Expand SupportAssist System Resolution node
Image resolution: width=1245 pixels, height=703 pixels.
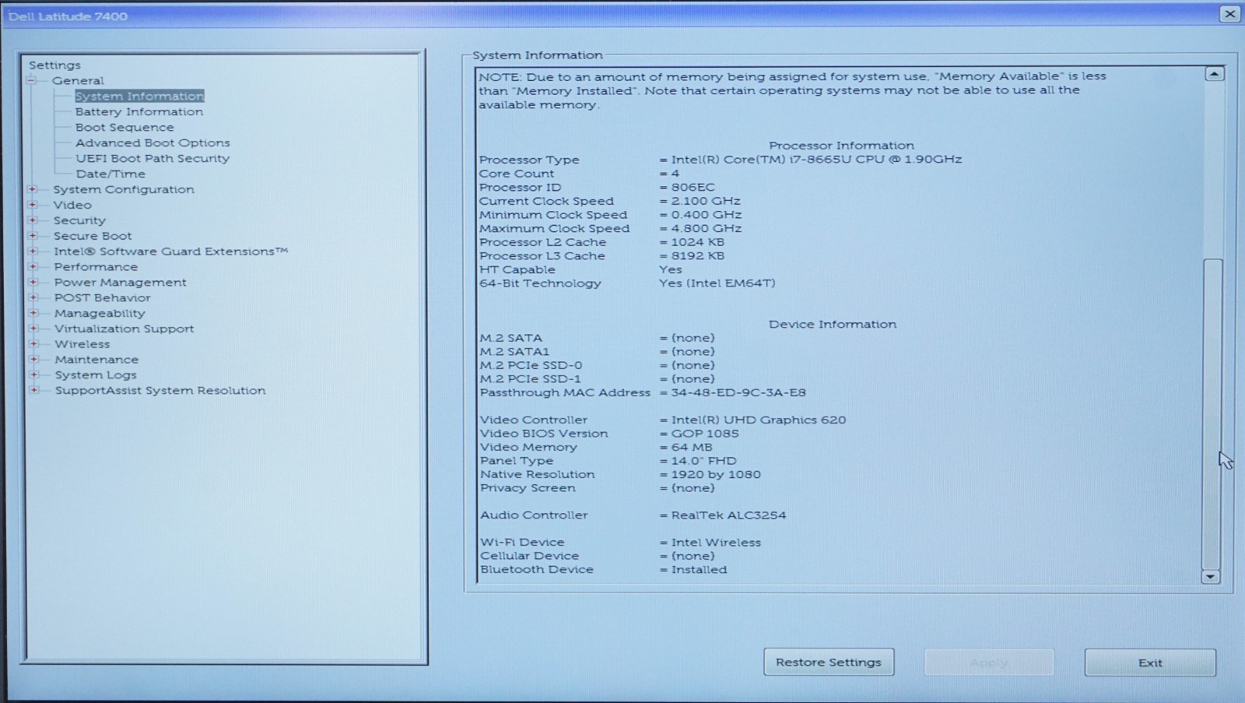pyautogui.click(x=33, y=390)
